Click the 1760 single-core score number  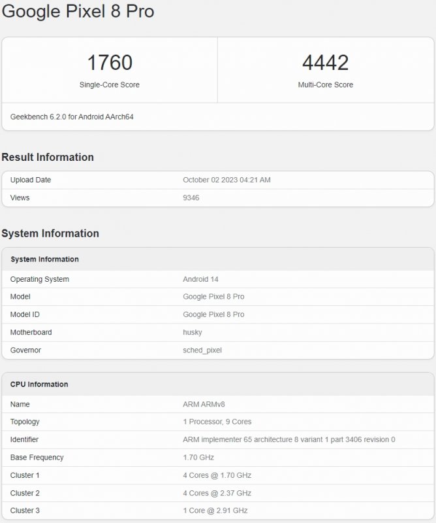point(110,63)
